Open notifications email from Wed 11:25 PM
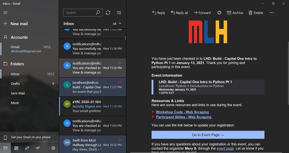 (93, 68)
